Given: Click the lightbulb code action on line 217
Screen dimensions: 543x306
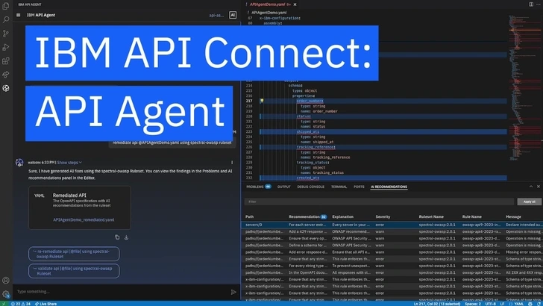Looking at the screenshot, I should (262, 101).
